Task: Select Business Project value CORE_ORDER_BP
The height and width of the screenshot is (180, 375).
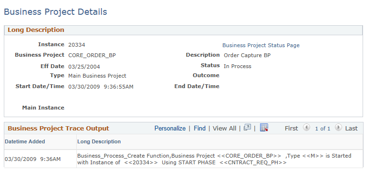Action: [92, 55]
